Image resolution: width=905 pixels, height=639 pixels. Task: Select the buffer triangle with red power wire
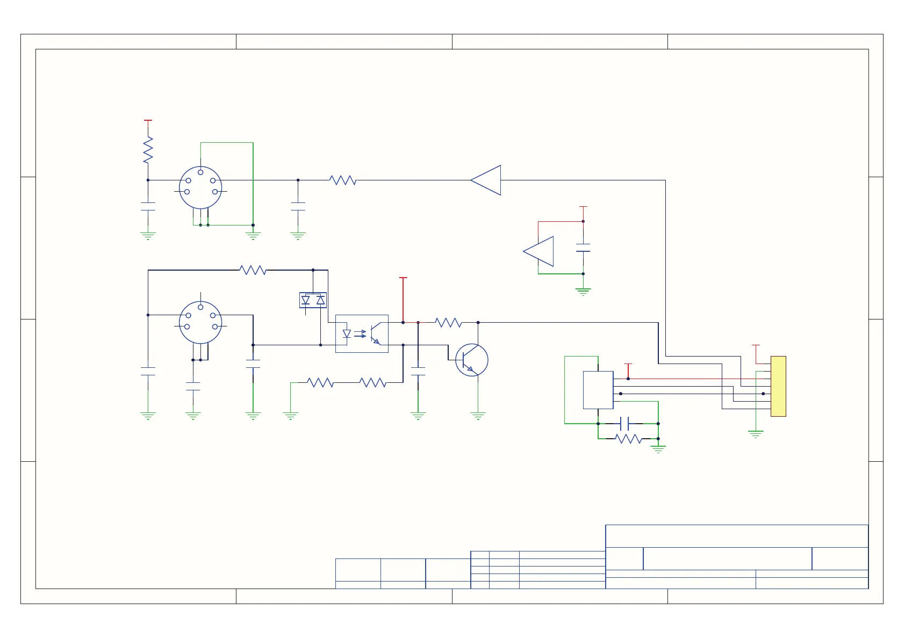coord(538,251)
